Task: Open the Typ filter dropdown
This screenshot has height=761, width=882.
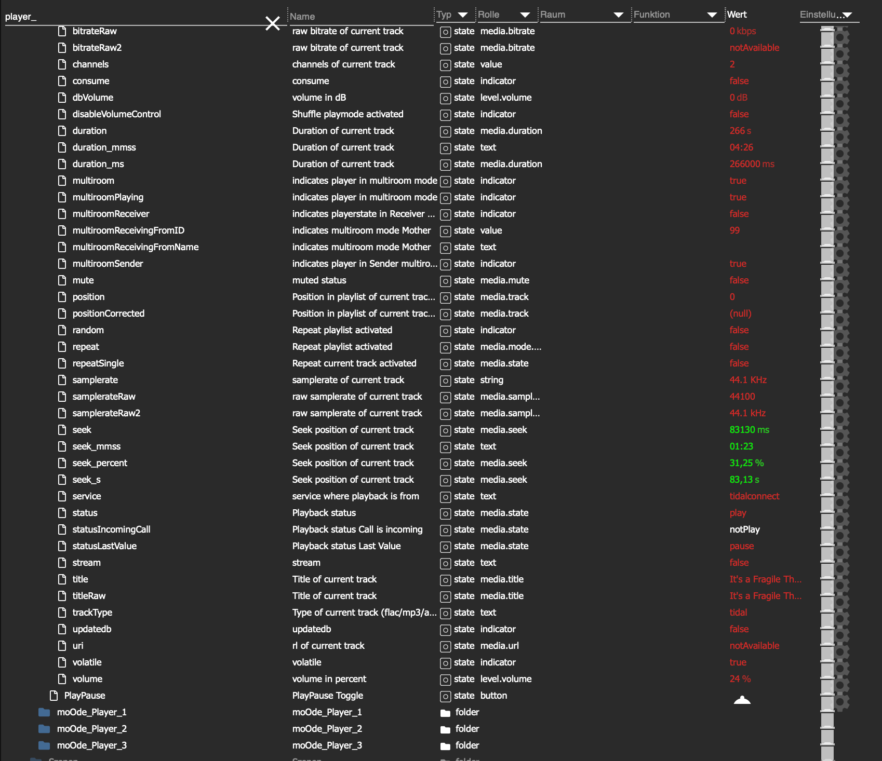Action: [x=463, y=15]
